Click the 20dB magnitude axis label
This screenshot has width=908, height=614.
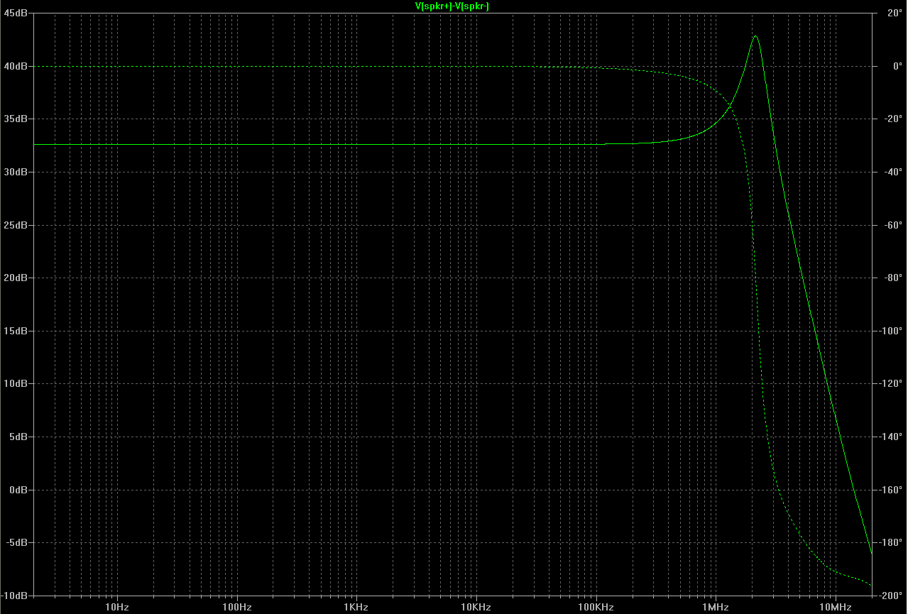click(x=16, y=278)
